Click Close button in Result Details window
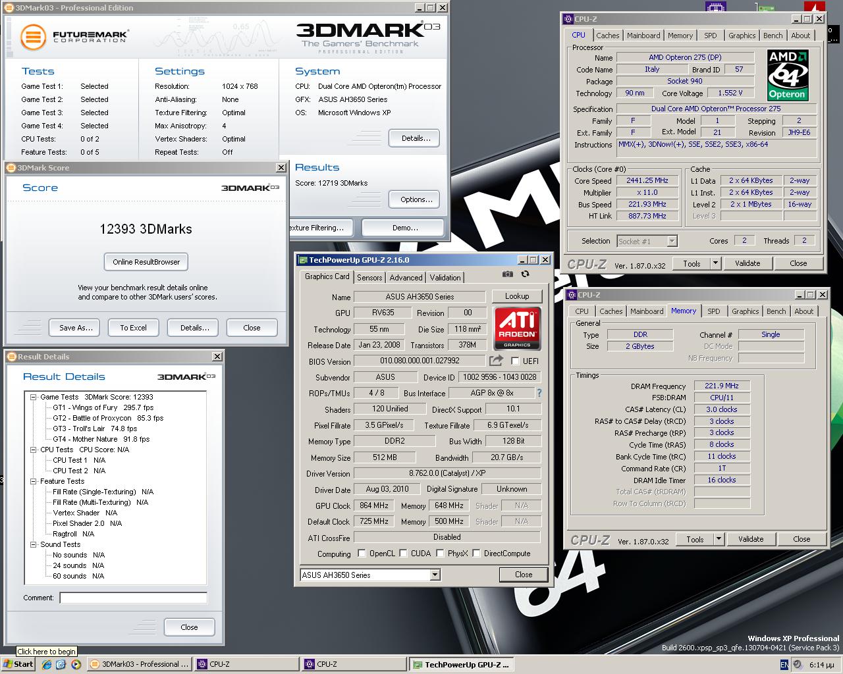This screenshot has width=843, height=674. pos(189,627)
